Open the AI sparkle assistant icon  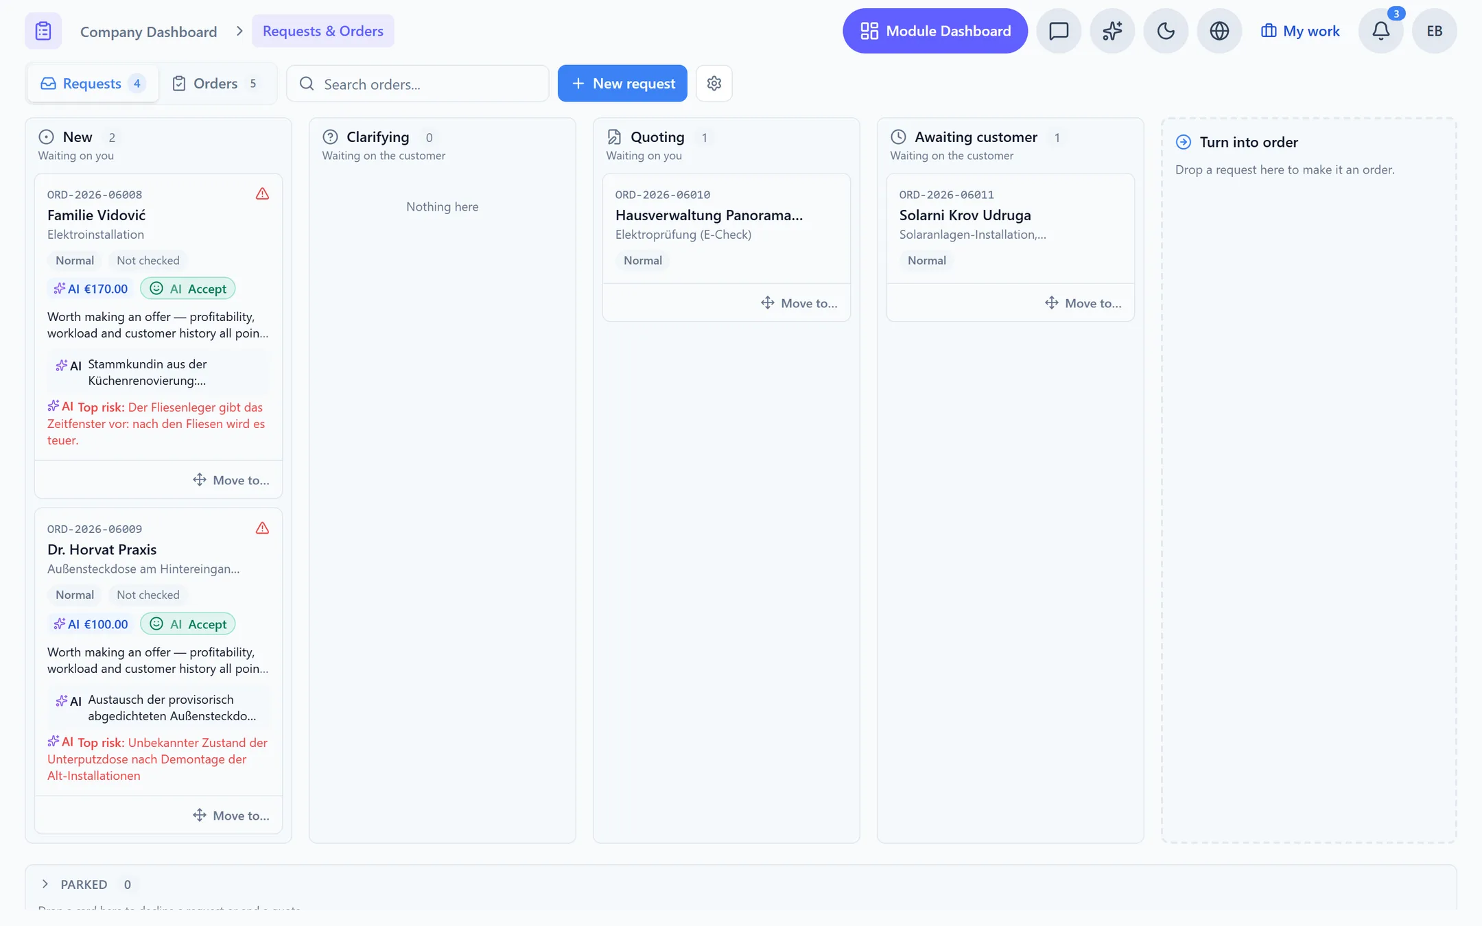(1112, 31)
